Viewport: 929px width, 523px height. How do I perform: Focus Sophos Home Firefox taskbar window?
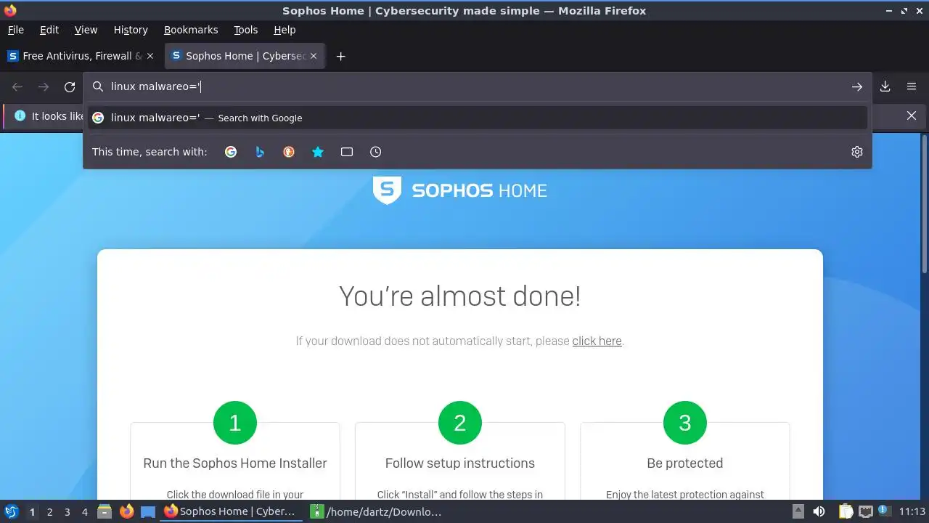pos(231,511)
